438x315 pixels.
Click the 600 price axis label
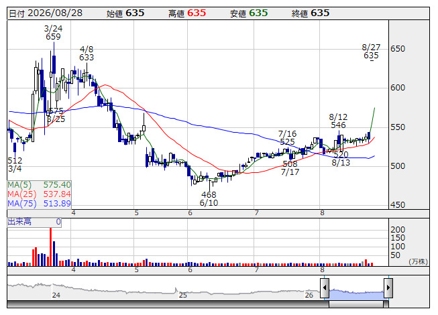click(398, 88)
